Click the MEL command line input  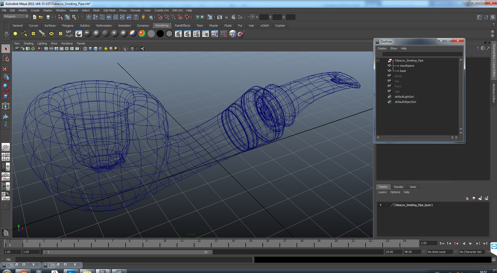click(x=134, y=259)
